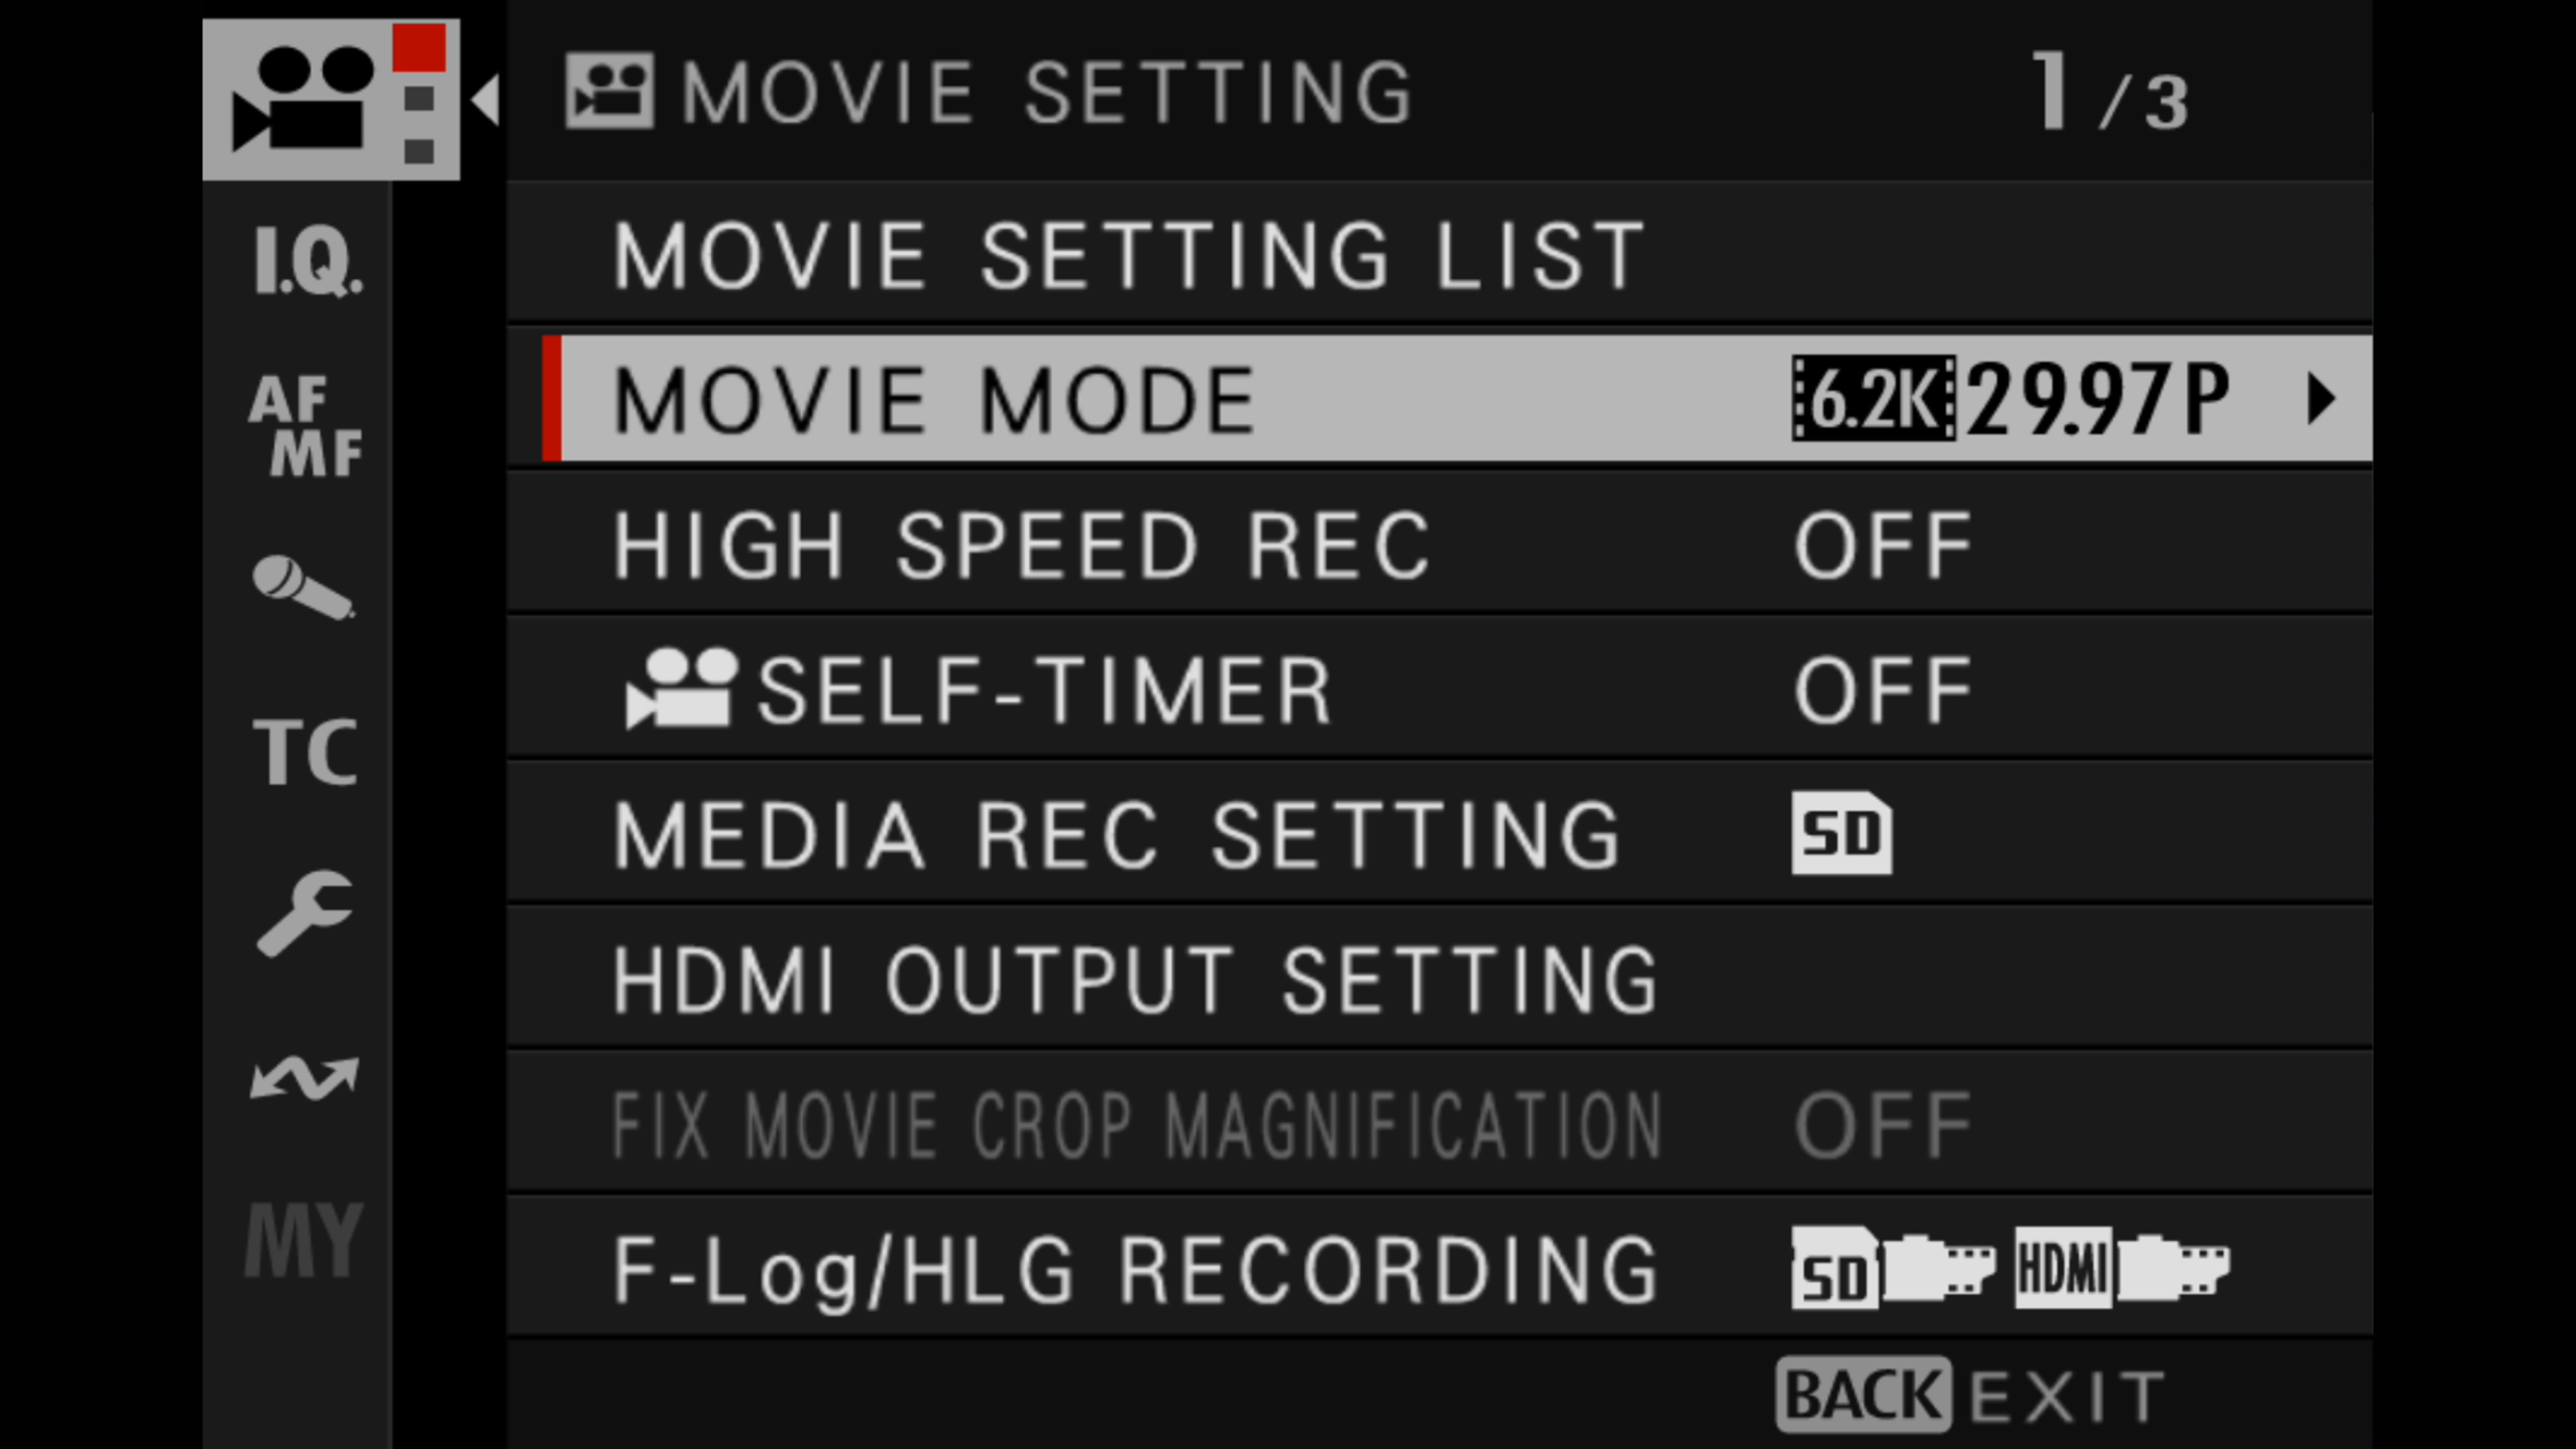The height and width of the screenshot is (1449, 2576).
Task: Toggle HIGH SPEED REC off value
Action: [1882, 546]
